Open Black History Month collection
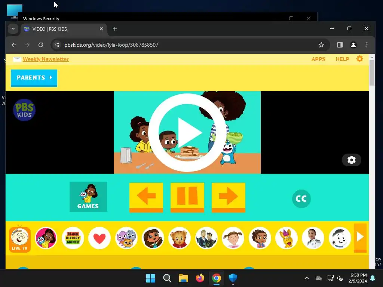 pos(73,238)
